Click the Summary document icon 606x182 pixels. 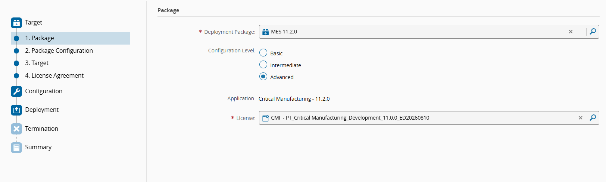pyautogui.click(x=16, y=147)
